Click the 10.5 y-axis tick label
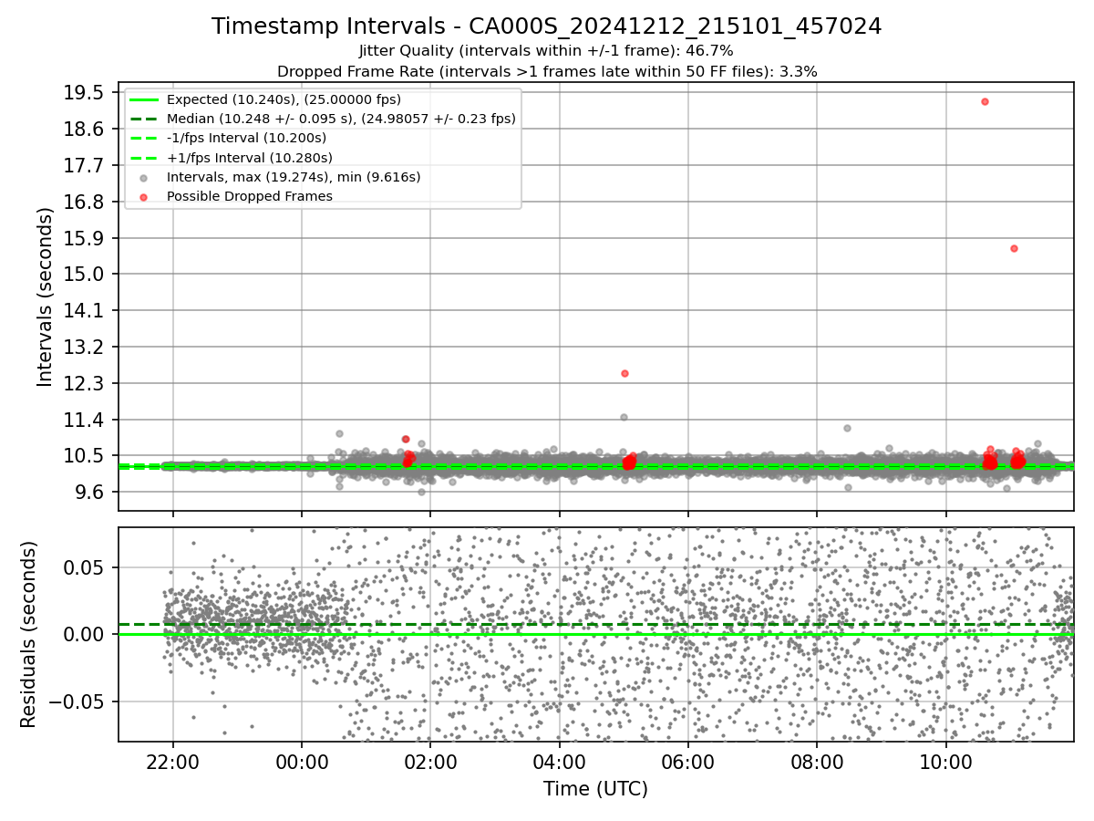This screenshot has height=821, width=1094. pos(84,456)
